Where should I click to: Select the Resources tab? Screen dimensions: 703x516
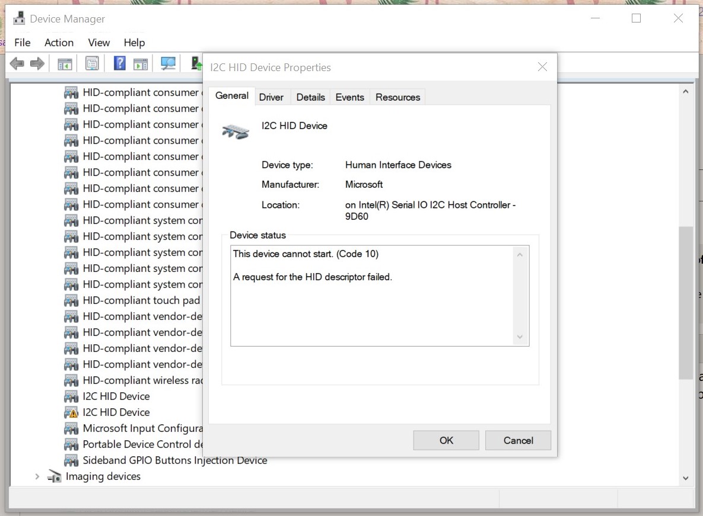[397, 97]
